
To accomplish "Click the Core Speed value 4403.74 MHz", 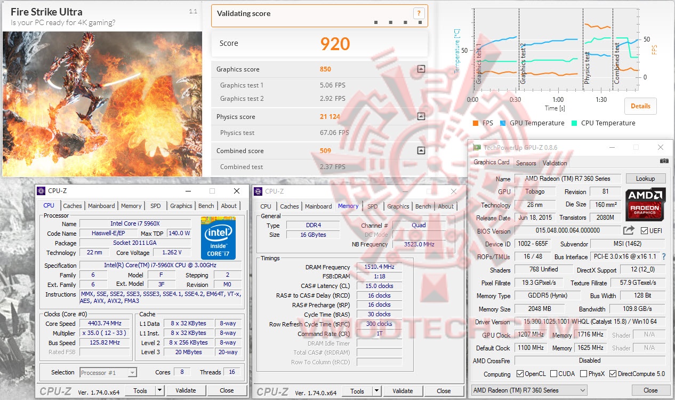I will pyautogui.click(x=105, y=324).
